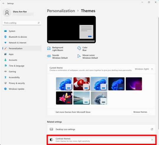Click the Personalization breadcrumb link
The image size is (159, 145).
(x=61, y=11)
